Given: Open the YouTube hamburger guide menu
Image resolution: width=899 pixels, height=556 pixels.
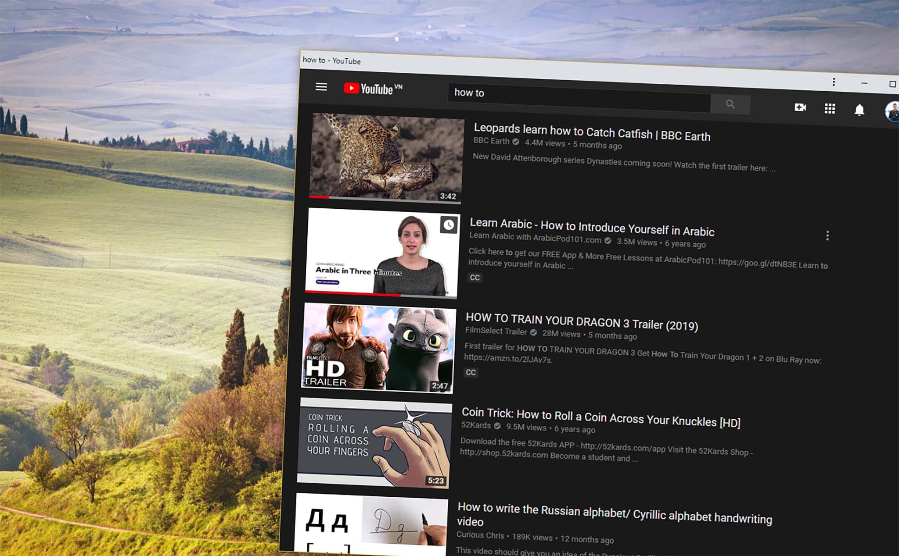Looking at the screenshot, I should (x=321, y=87).
